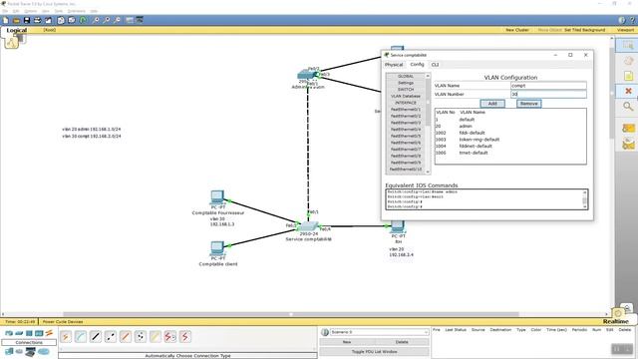Open the Extensions menu
The width and height of the screenshot is (638, 359).
click(x=76, y=11)
